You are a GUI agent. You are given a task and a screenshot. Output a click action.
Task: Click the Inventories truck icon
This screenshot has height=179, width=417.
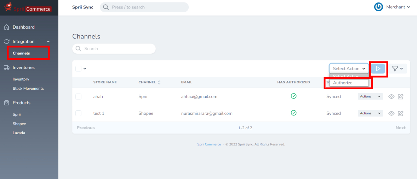(7, 68)
